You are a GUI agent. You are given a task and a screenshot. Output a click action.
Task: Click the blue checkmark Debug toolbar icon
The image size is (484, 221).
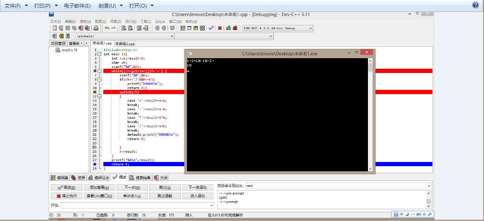click(211, 28)
